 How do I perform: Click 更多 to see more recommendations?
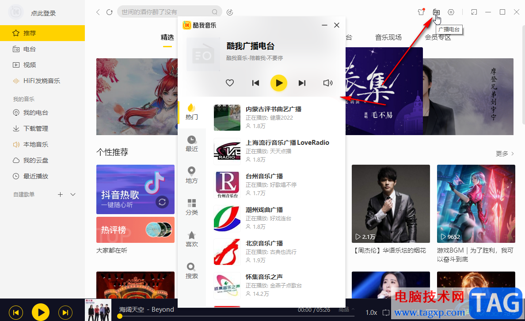(x=505, y=154)
